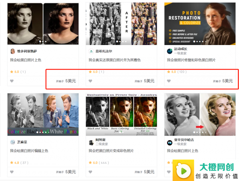This screenshot has height=181, width=239.
Task: Open seller name 阿努夏
Action: (100, 140)
